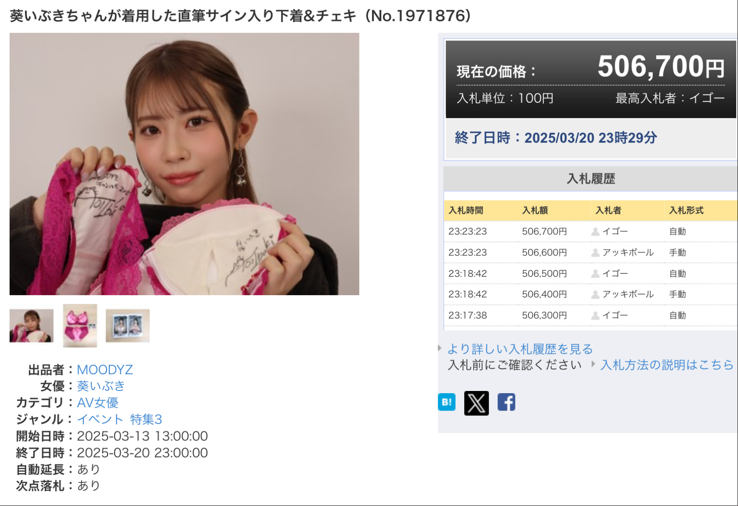Select first thumbnail of woman holding items
This screenshot has height=506, width=738.
point(31,325)
